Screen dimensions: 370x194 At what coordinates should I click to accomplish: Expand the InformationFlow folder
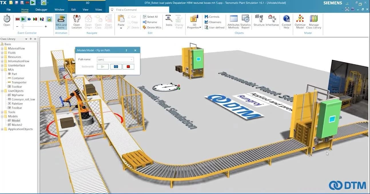coord(2,61)
